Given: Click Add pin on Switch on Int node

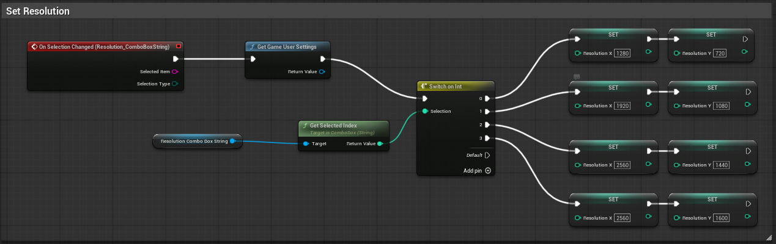Looking at the screenshot, I should [x=478, y=171].
